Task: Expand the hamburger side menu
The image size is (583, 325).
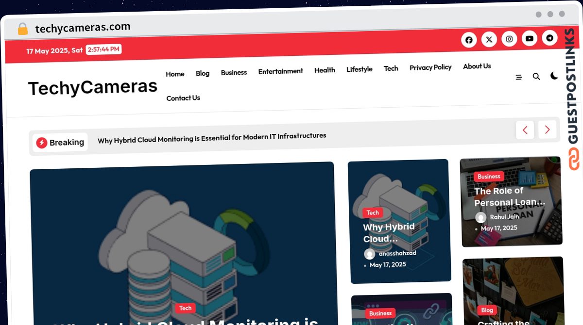Action: (518, 77)
